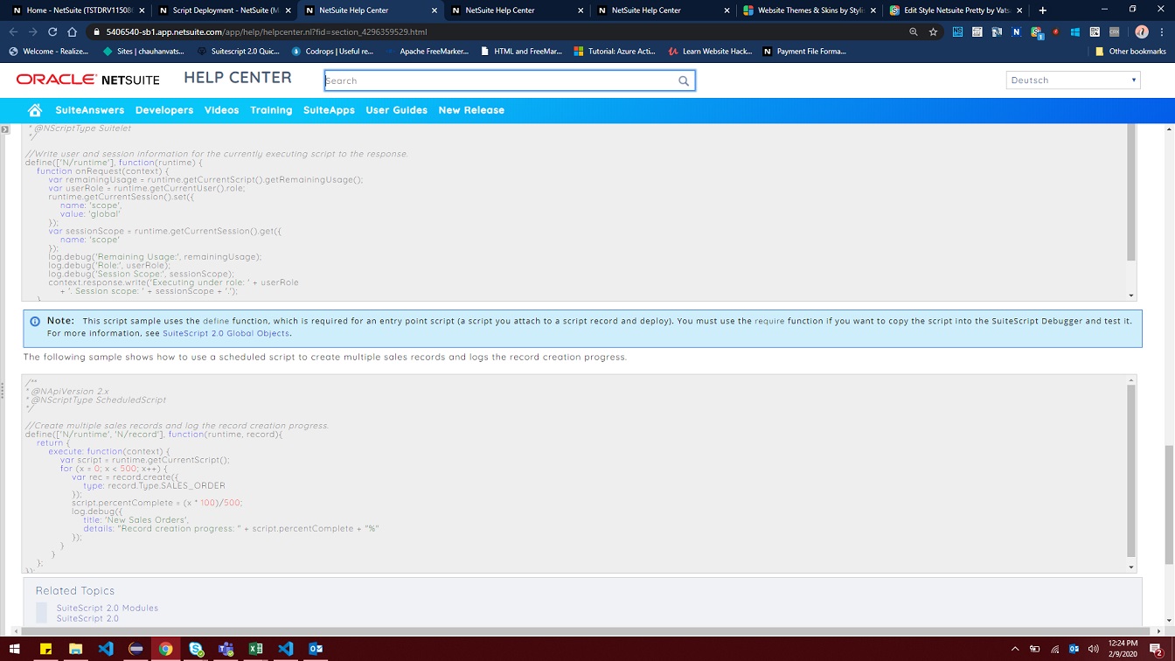Open the QR code extension icon

[1095, 31]
